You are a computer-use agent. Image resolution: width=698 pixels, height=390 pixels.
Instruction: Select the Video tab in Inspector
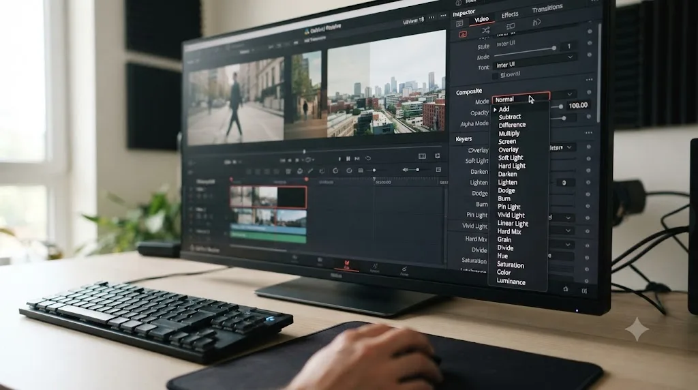[x=481, y=19]
